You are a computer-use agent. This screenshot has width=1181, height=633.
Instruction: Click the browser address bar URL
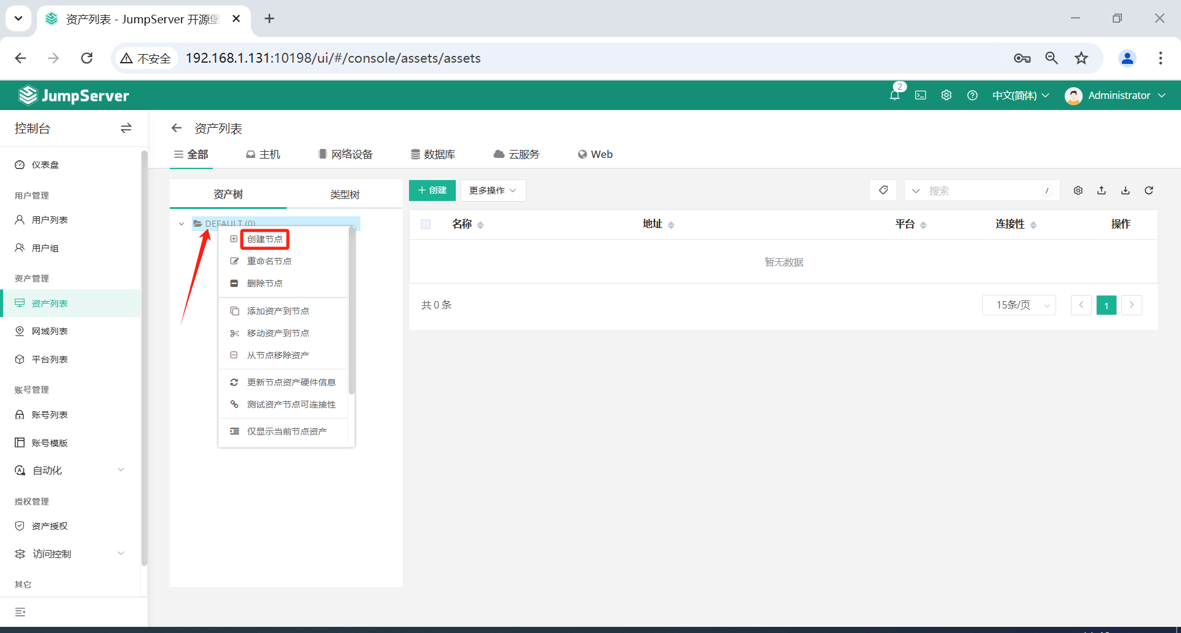coord(333,58)
